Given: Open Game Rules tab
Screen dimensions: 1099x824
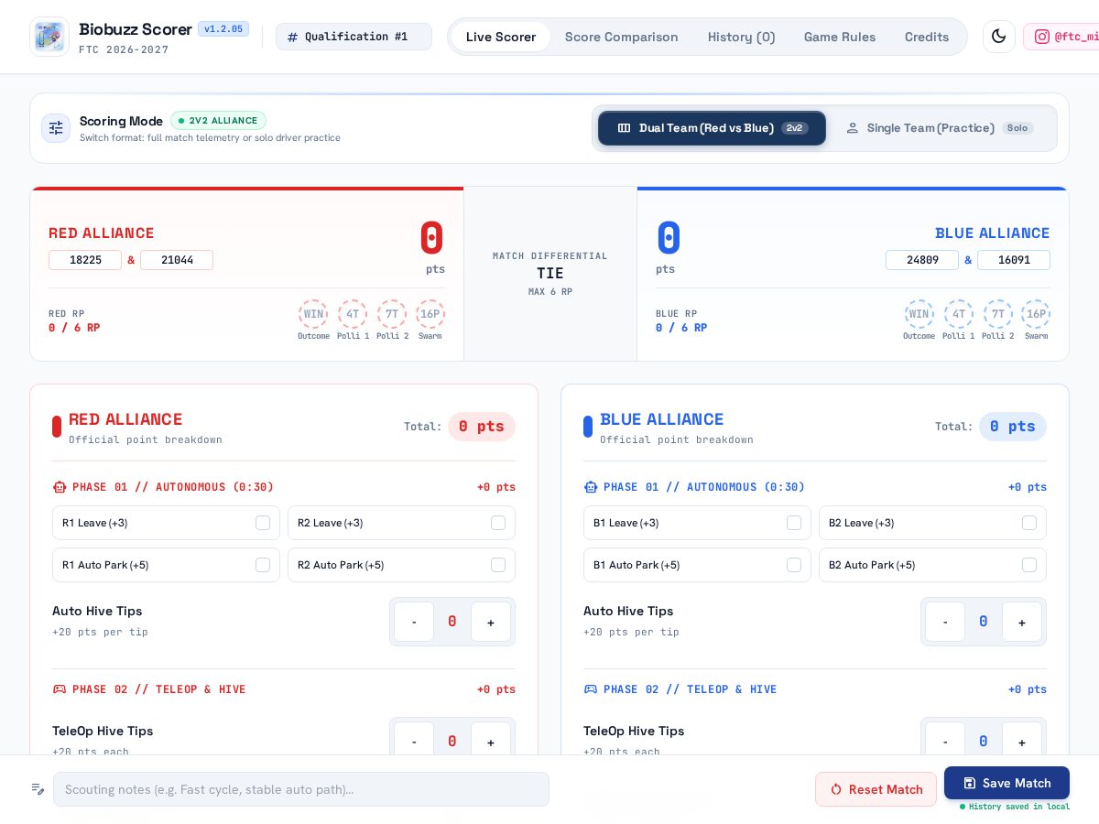Looking at the screenshot, I should 840,37.
